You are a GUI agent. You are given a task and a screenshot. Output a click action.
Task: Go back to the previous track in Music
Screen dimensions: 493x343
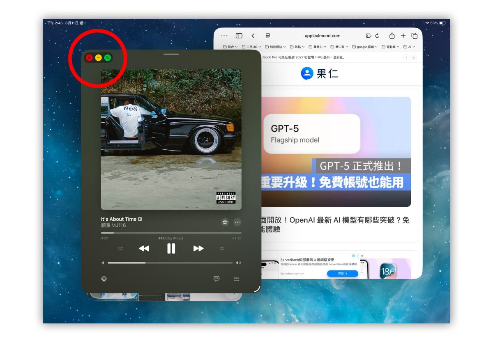pos(144,248)
